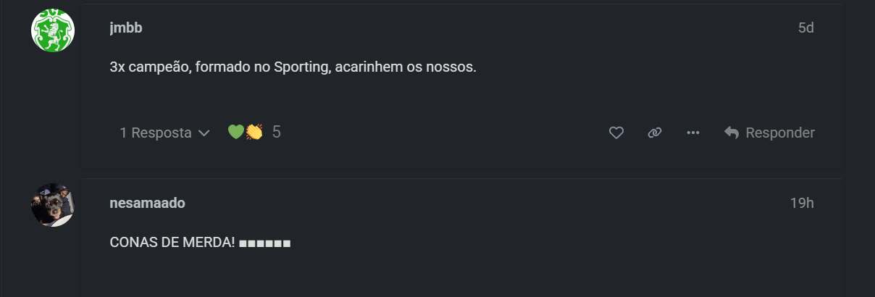Viewport: 875px width, 297px height.
Task: Visit the nesamaado username profile link
Action: [x=147, y=203]
